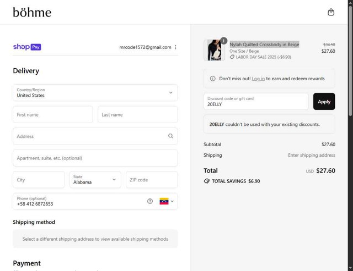Click the ZIP code field

pos(152,180)
